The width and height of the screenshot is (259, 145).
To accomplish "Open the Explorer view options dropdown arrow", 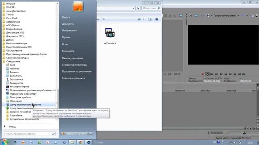I will point(144,19).
